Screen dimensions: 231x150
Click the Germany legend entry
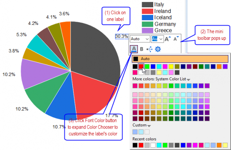159,24
